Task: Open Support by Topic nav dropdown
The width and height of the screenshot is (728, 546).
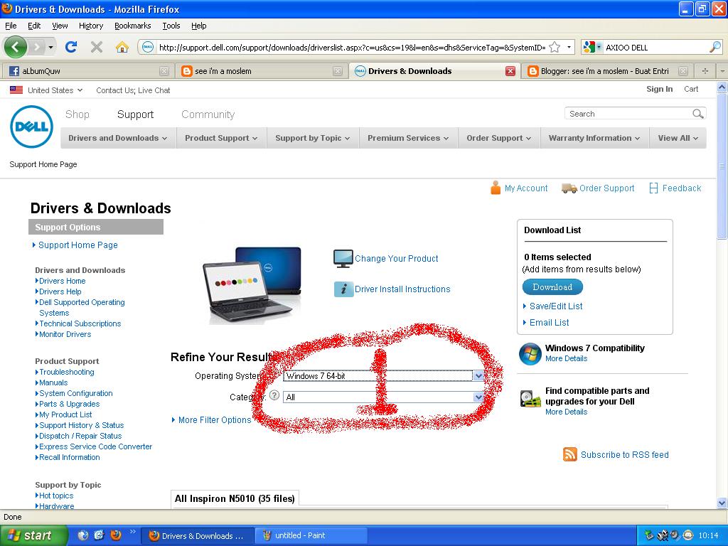Action: [x=313, y=138]
